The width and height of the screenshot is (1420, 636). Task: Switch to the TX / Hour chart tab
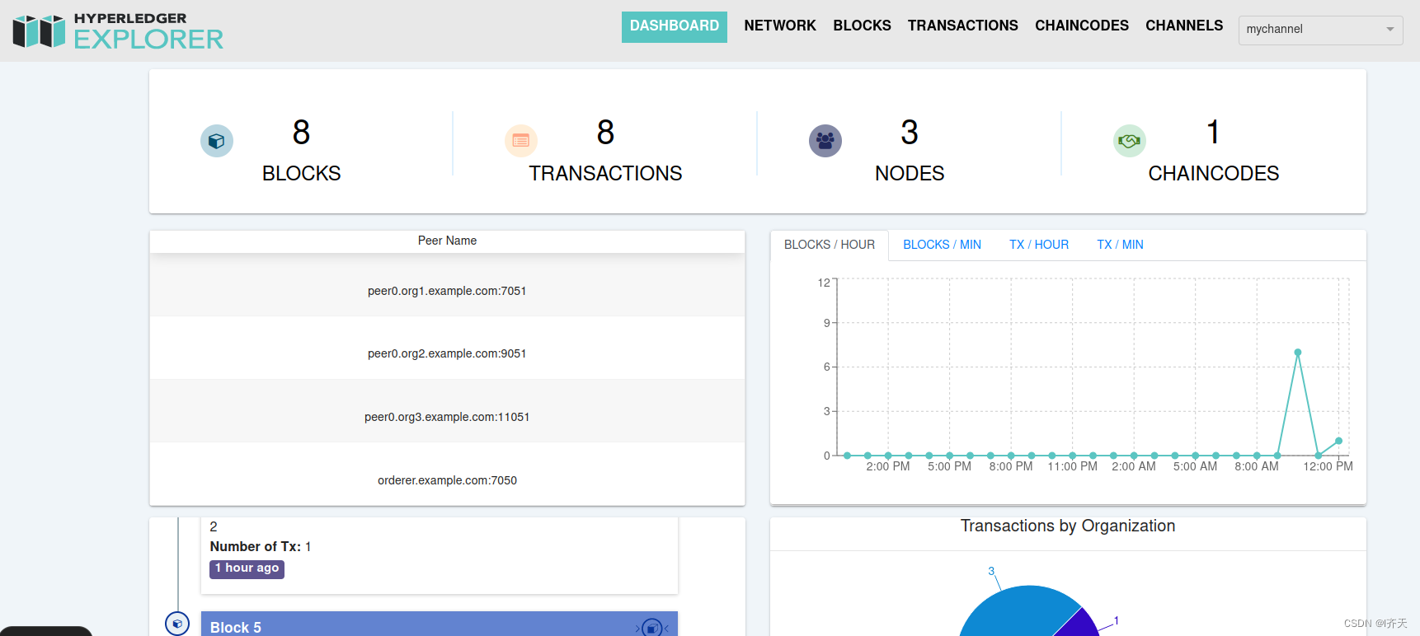[1039, 245]
